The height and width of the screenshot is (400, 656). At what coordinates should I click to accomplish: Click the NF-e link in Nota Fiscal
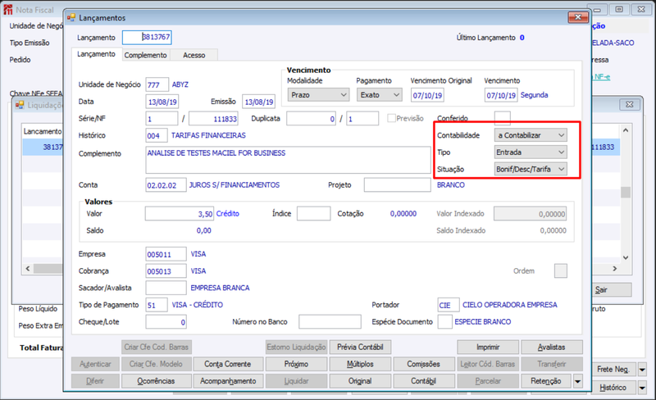click(x=601, y=76)
